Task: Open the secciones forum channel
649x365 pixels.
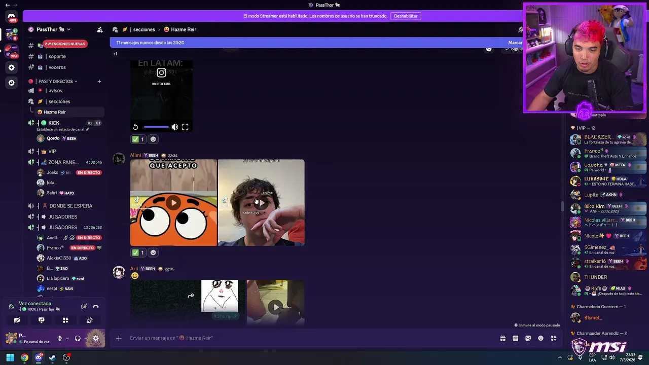Action: 59,102
